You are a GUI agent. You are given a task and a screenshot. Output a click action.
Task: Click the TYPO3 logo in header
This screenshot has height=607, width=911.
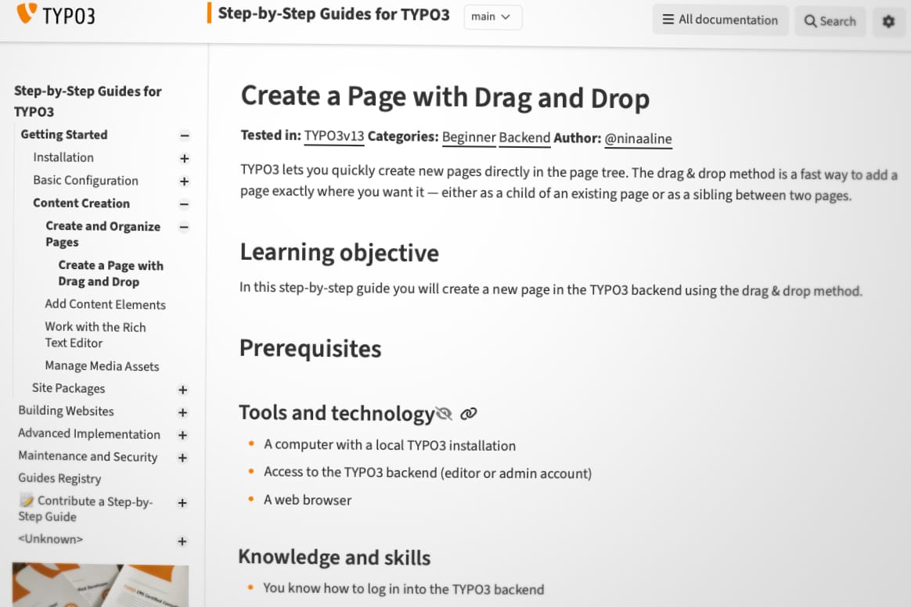(x=56, y=14)
